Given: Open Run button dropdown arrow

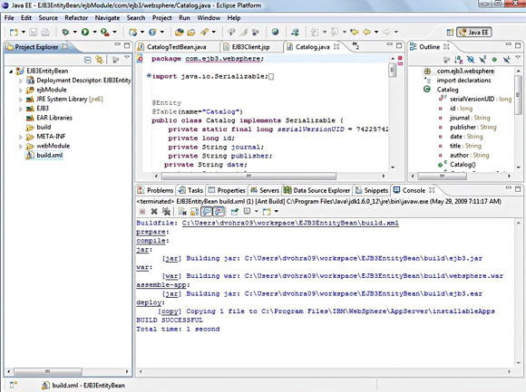Looking at the screenshot, I should [94, 32].
